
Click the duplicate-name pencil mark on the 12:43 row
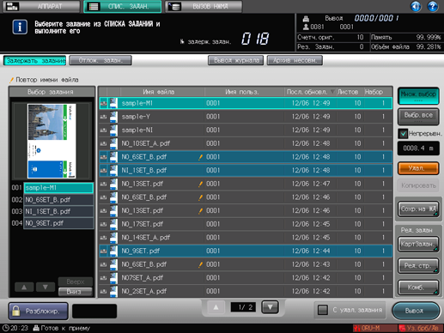click(x=200, y=264)
